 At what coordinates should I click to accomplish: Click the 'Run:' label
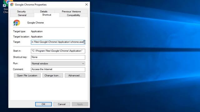(16, 63)
